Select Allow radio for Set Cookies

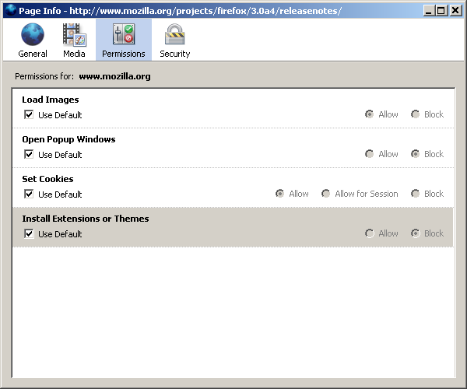point(279,194)
